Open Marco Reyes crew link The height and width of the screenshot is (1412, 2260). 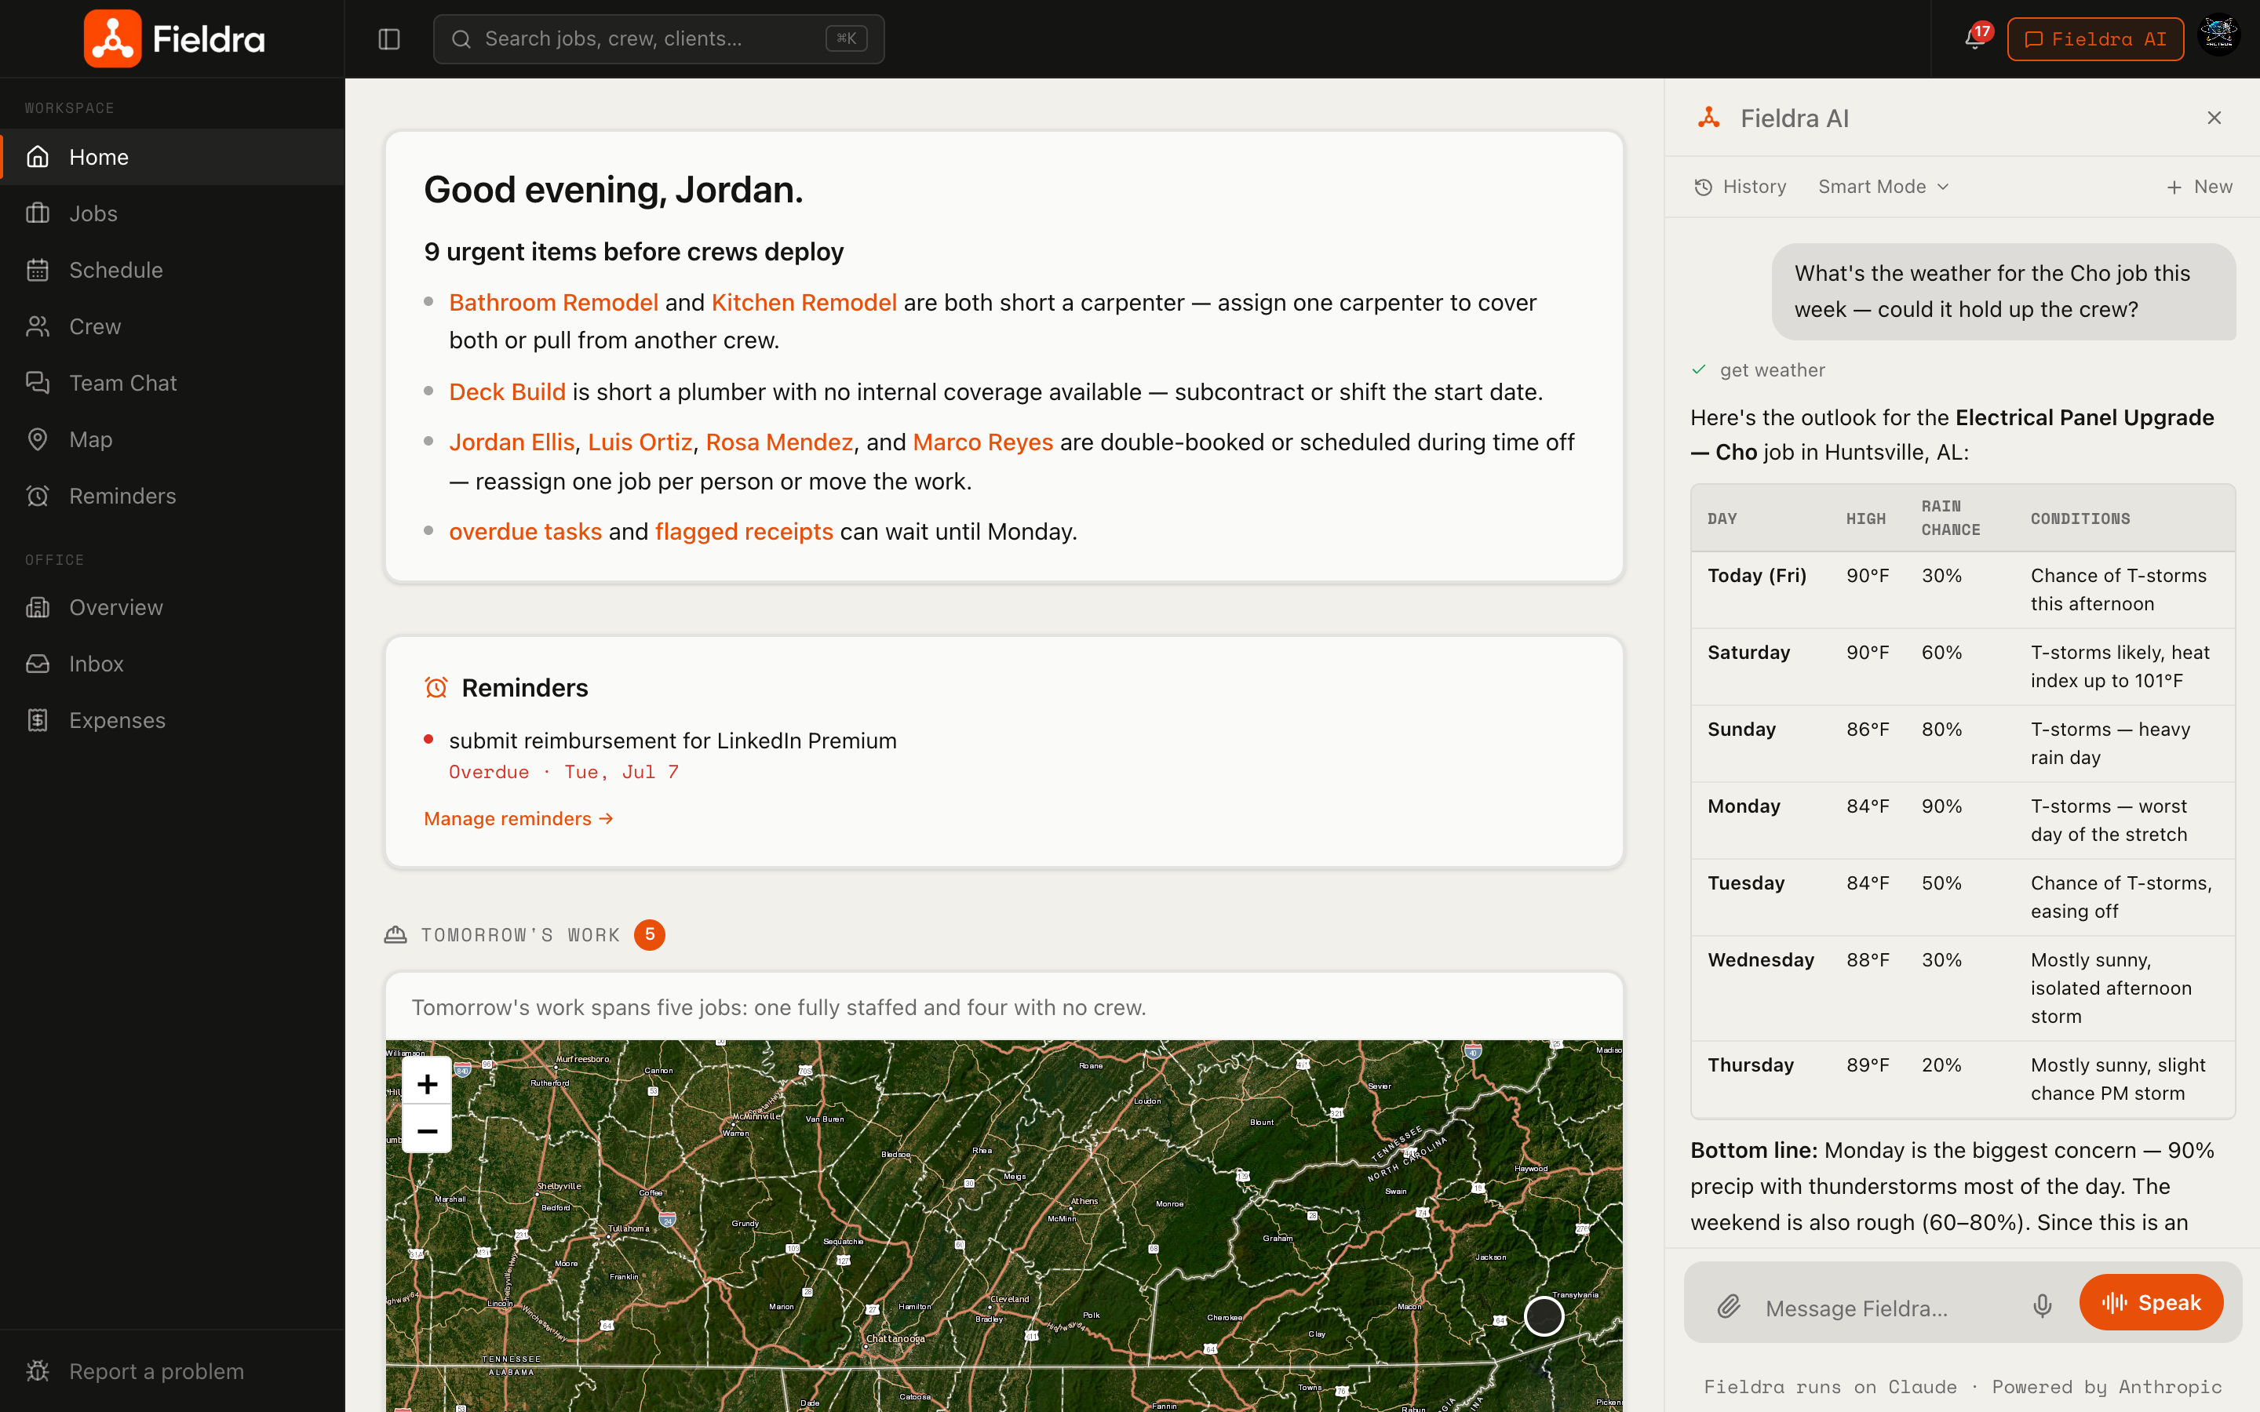pyautogui.click(x=982, y=442)
